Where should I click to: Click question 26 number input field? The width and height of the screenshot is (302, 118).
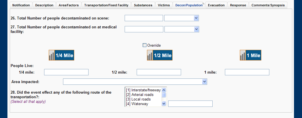(x=144, y=18)
